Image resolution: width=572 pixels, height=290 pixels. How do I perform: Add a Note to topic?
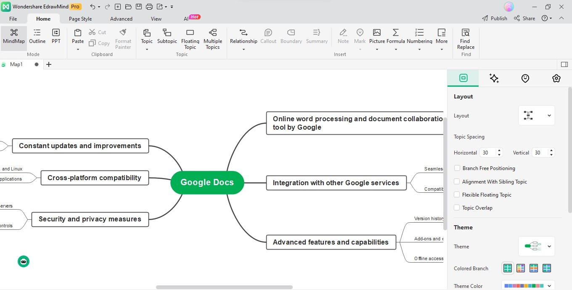[x=343, y=37]
